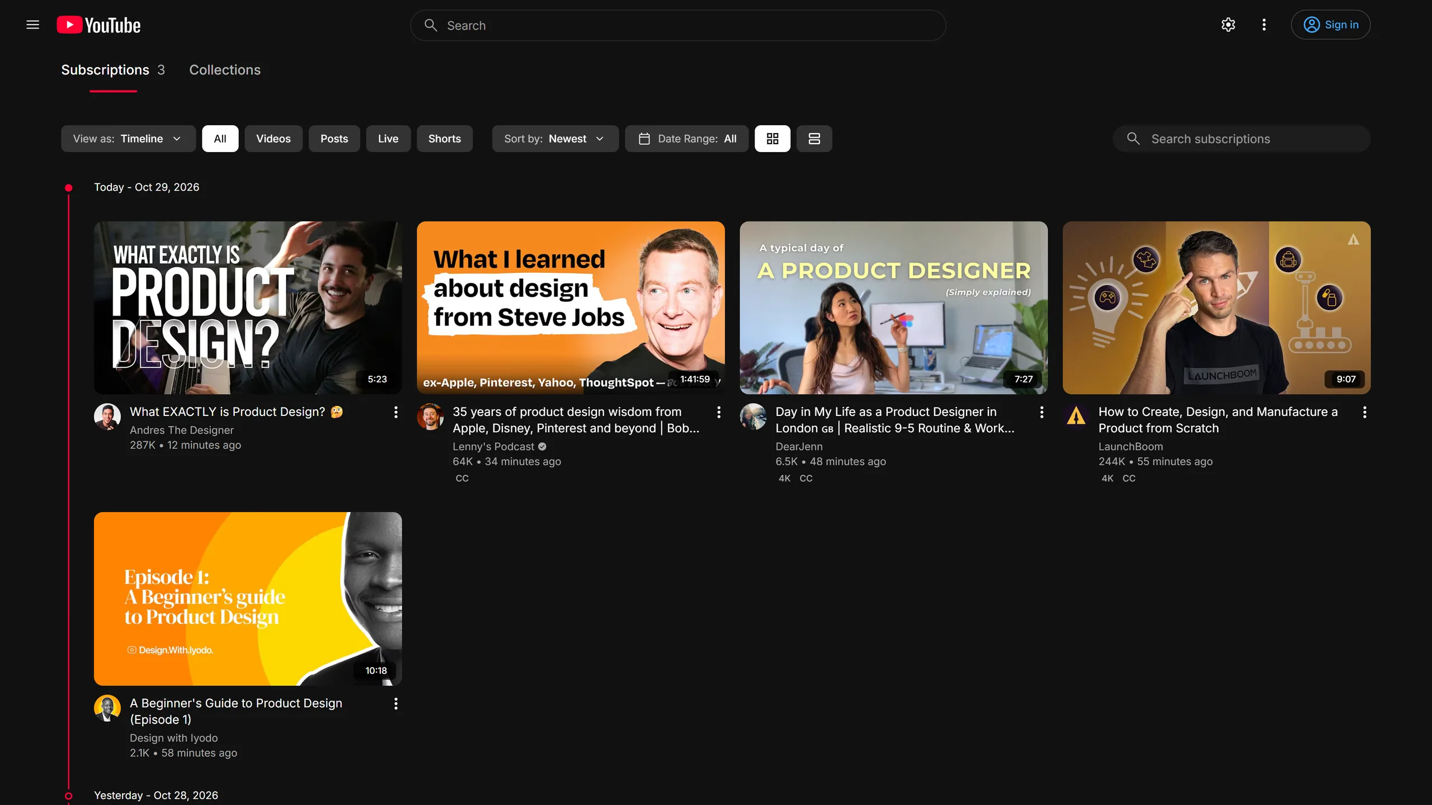Click the Andres The Designer channel name
The image size is (1432, 805).
pos(182,430)
